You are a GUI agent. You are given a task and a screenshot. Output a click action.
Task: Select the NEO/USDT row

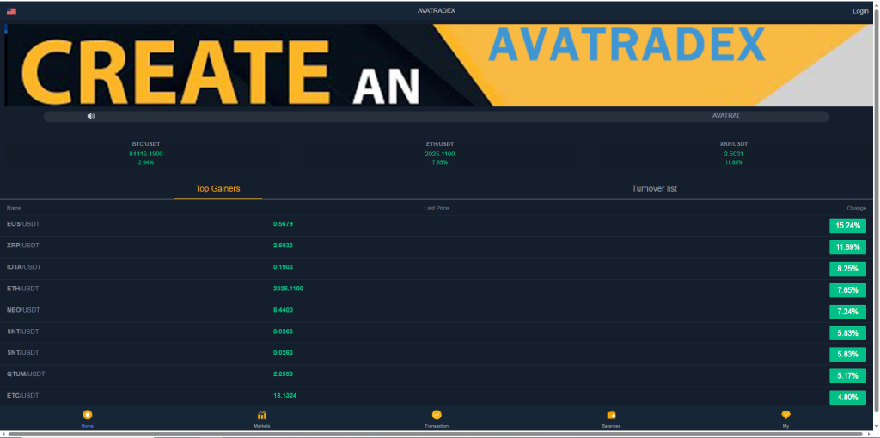[436, 311]
